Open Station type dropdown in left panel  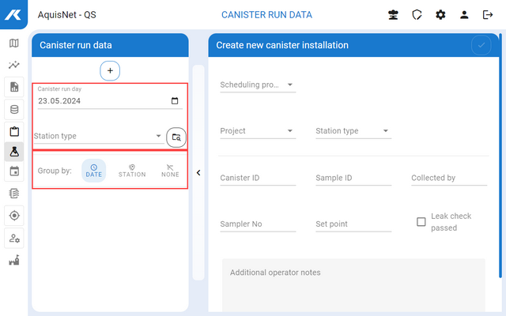click(97, 136)
